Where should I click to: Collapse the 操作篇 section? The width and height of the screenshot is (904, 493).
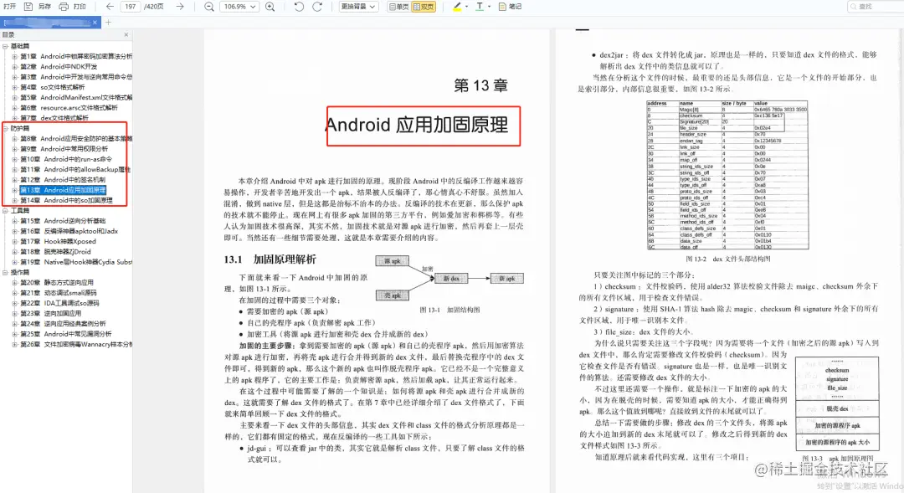pyautogui.click(x=5, y=272)
